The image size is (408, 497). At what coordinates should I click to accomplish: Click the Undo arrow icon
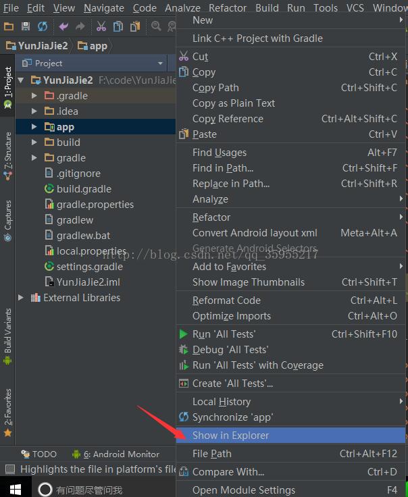click(63, 26)
